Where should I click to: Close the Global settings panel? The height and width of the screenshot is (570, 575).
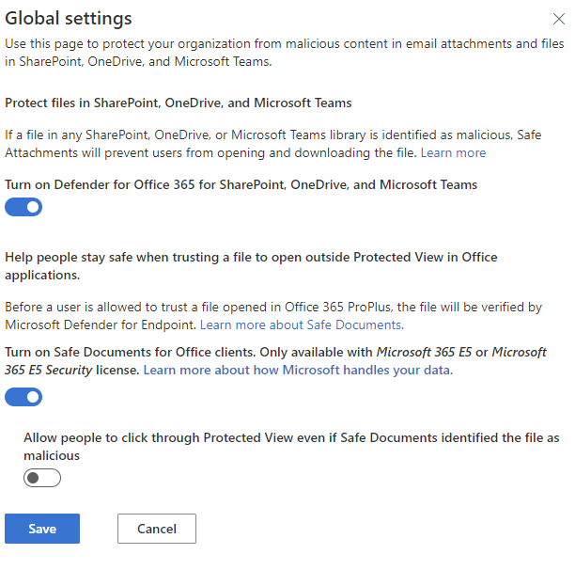click(x=558, y=19)
